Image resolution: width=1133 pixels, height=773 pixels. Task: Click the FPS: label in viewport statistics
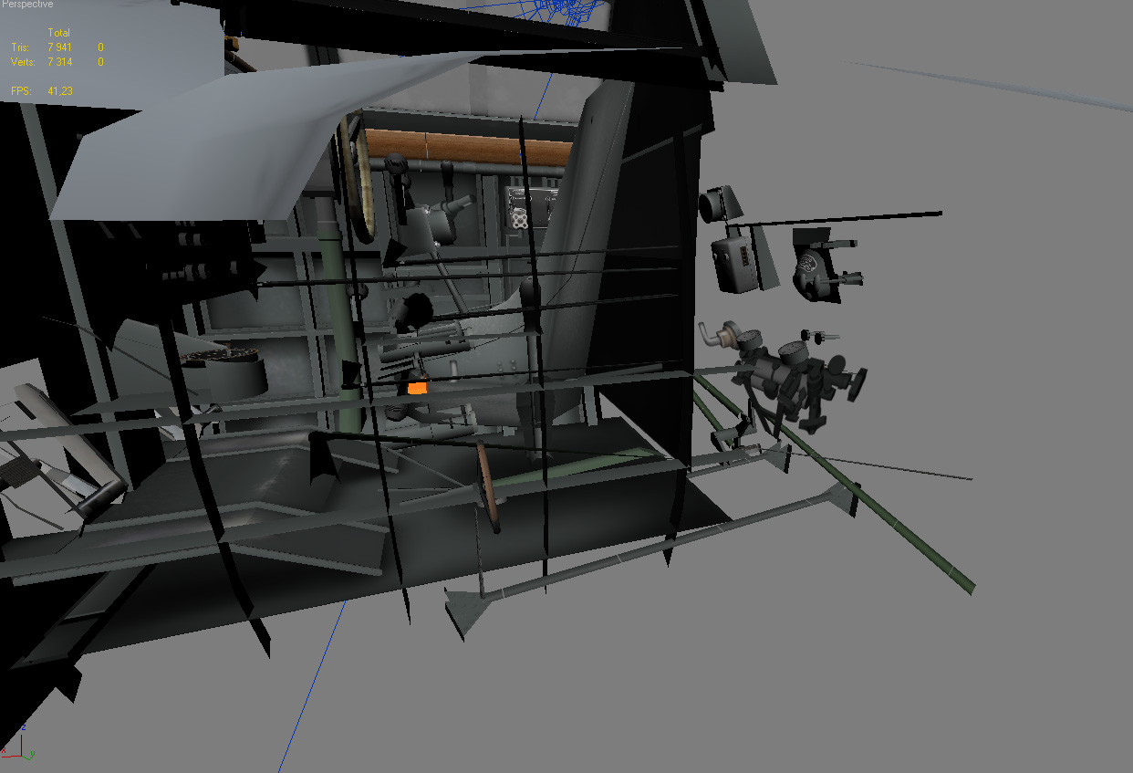[21, 91]
